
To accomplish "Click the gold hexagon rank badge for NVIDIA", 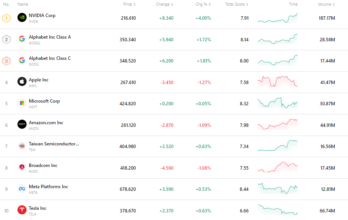I will (6, 17).
